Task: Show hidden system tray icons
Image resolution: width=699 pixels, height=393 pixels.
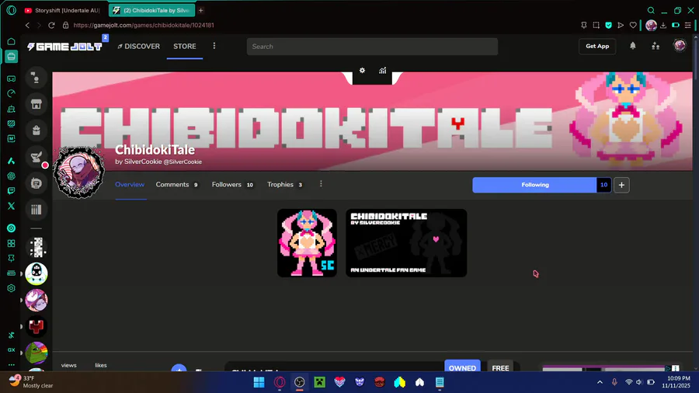Action: tap(600, 382)
